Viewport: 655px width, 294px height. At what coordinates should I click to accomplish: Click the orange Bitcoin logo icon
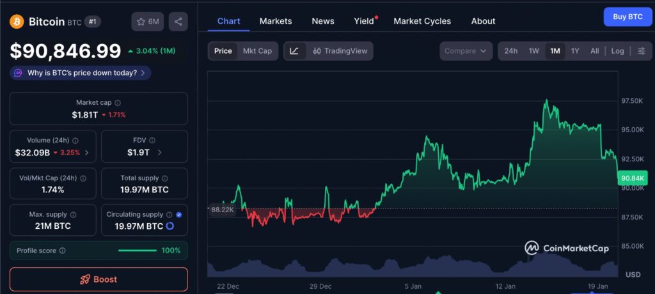(17, 22)
